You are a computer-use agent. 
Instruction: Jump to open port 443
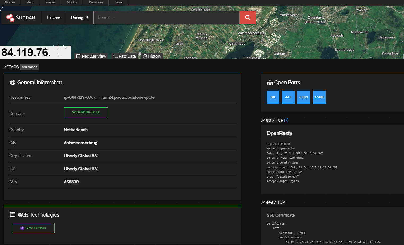click(288, 97)
